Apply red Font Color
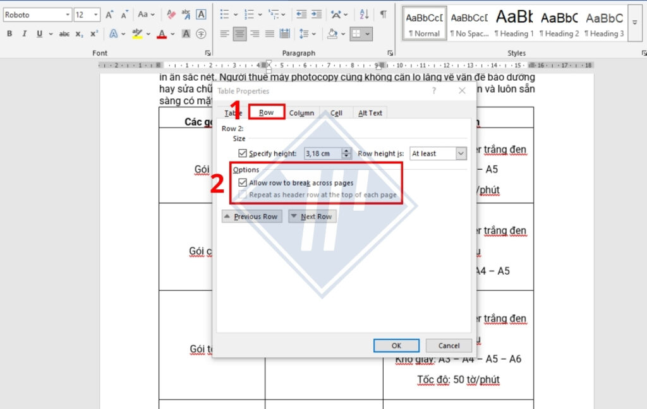The width and height of the screenshot is (647, 409). tap(162, 34)
